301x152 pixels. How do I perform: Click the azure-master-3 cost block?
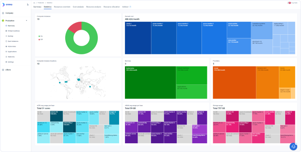214,38
